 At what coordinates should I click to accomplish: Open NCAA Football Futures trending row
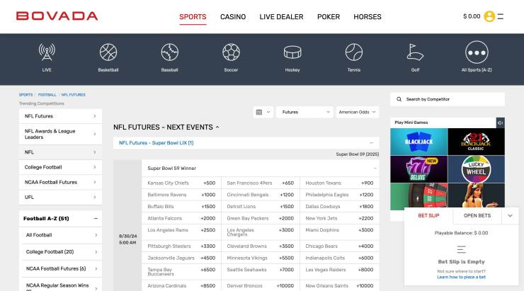click(60, 182)
